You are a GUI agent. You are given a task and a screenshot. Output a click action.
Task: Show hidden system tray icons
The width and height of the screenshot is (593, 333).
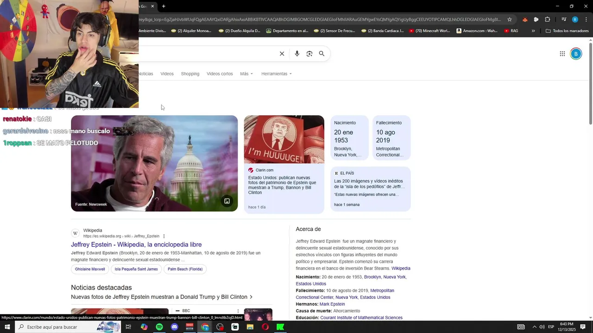point(534,327)
